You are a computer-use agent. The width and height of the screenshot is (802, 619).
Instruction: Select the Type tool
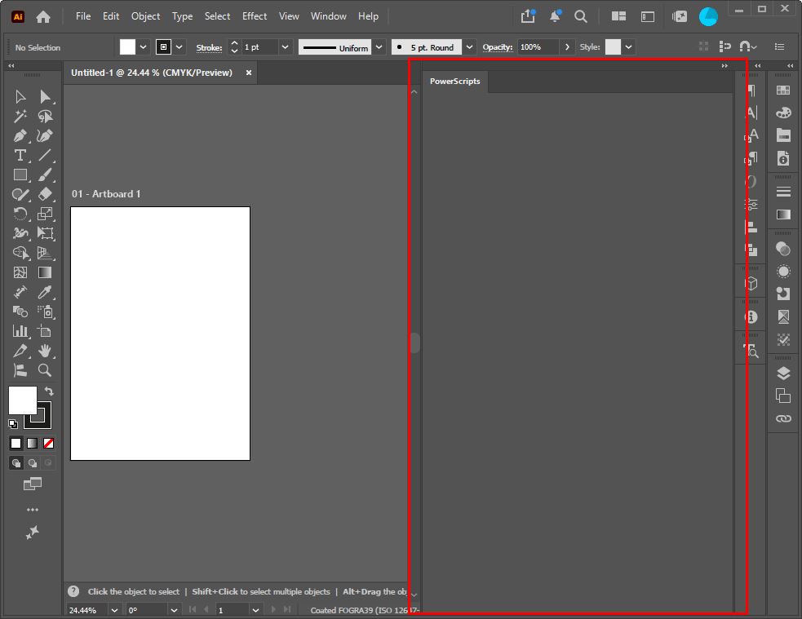pos(20,156)
